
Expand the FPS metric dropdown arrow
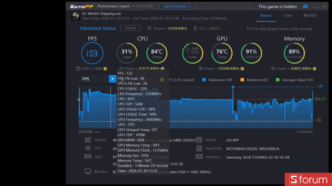pyautogui.click(x=112, y=79)
